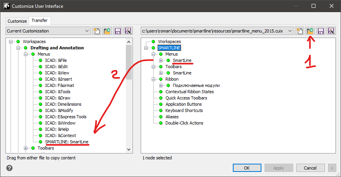This screenshot has width=341, height=177.
Task: Collapse the right pane Ribbon node
Action: point(153,79)
